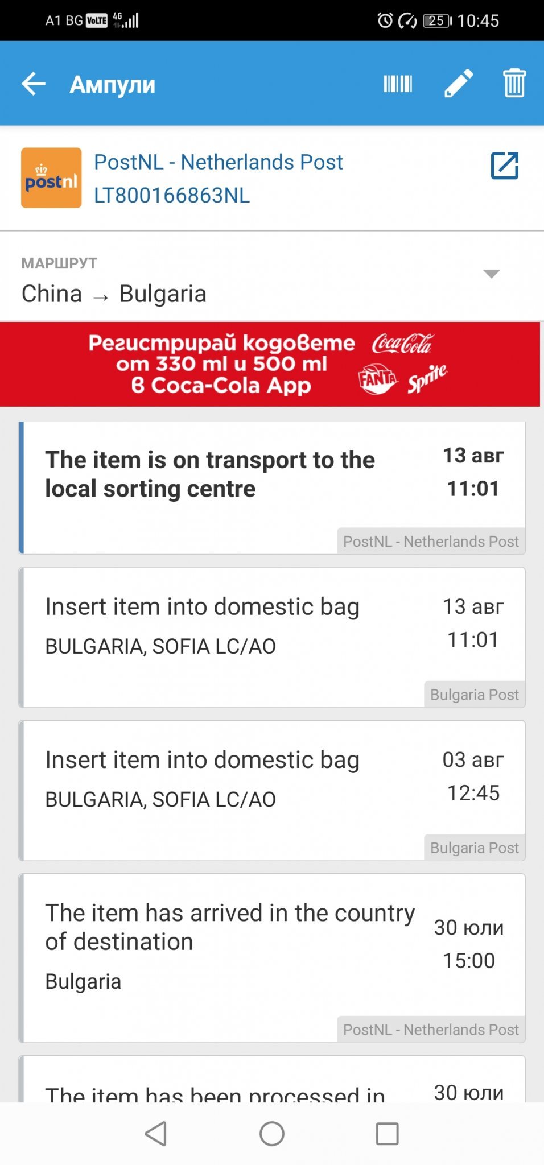This screenshot has height=1165, width=544.
Task: Edit parcel with the pencil icon
Action: click(x=458, y=84)
